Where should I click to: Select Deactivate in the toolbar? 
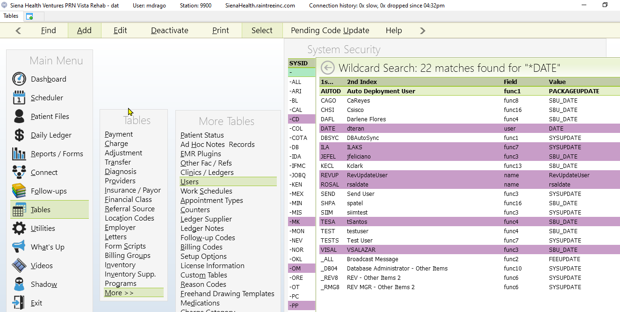(x=170, y=30)
